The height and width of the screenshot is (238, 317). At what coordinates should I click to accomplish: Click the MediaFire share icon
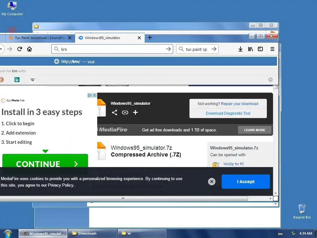click(115, 112)
